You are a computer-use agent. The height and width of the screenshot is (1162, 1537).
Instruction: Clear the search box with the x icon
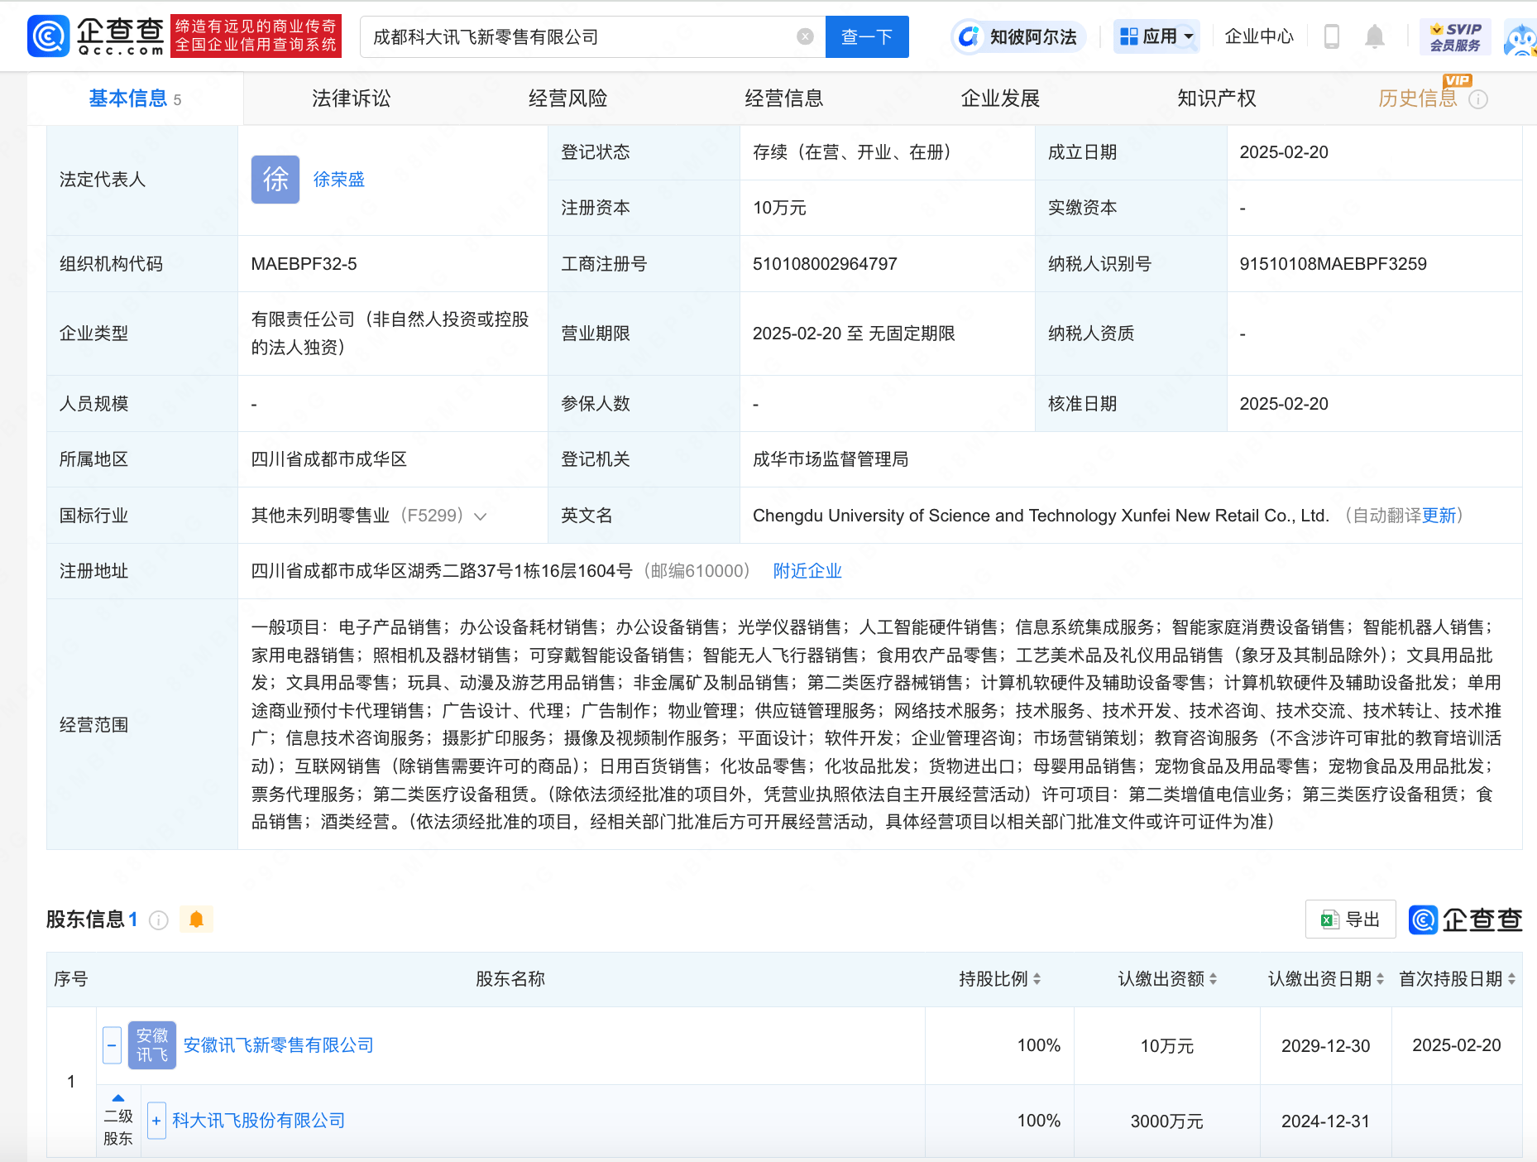click(x=804, y=36)
